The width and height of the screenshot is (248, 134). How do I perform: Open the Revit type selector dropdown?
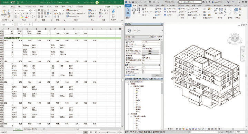pos(162,31)
